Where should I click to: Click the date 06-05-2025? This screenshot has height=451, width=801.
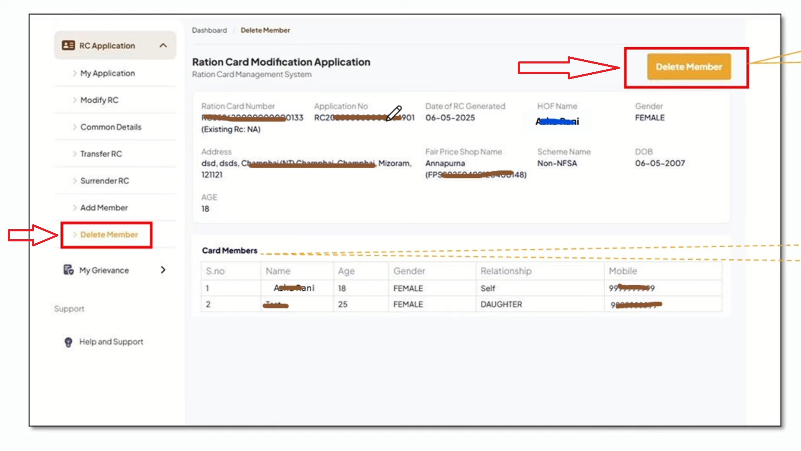tap(450, 118)
